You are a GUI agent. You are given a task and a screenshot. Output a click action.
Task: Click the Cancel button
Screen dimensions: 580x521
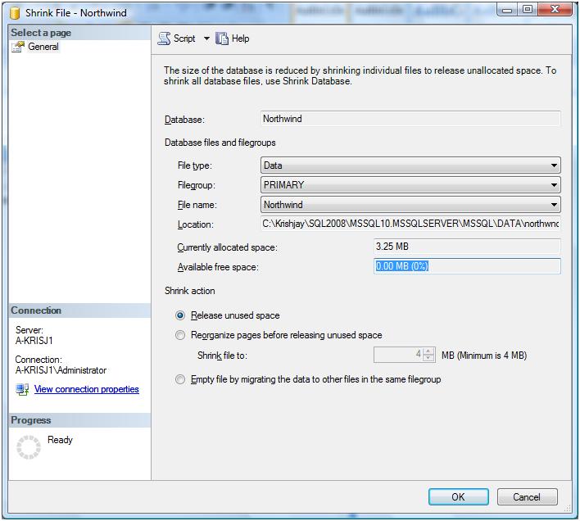pos(527,497)
